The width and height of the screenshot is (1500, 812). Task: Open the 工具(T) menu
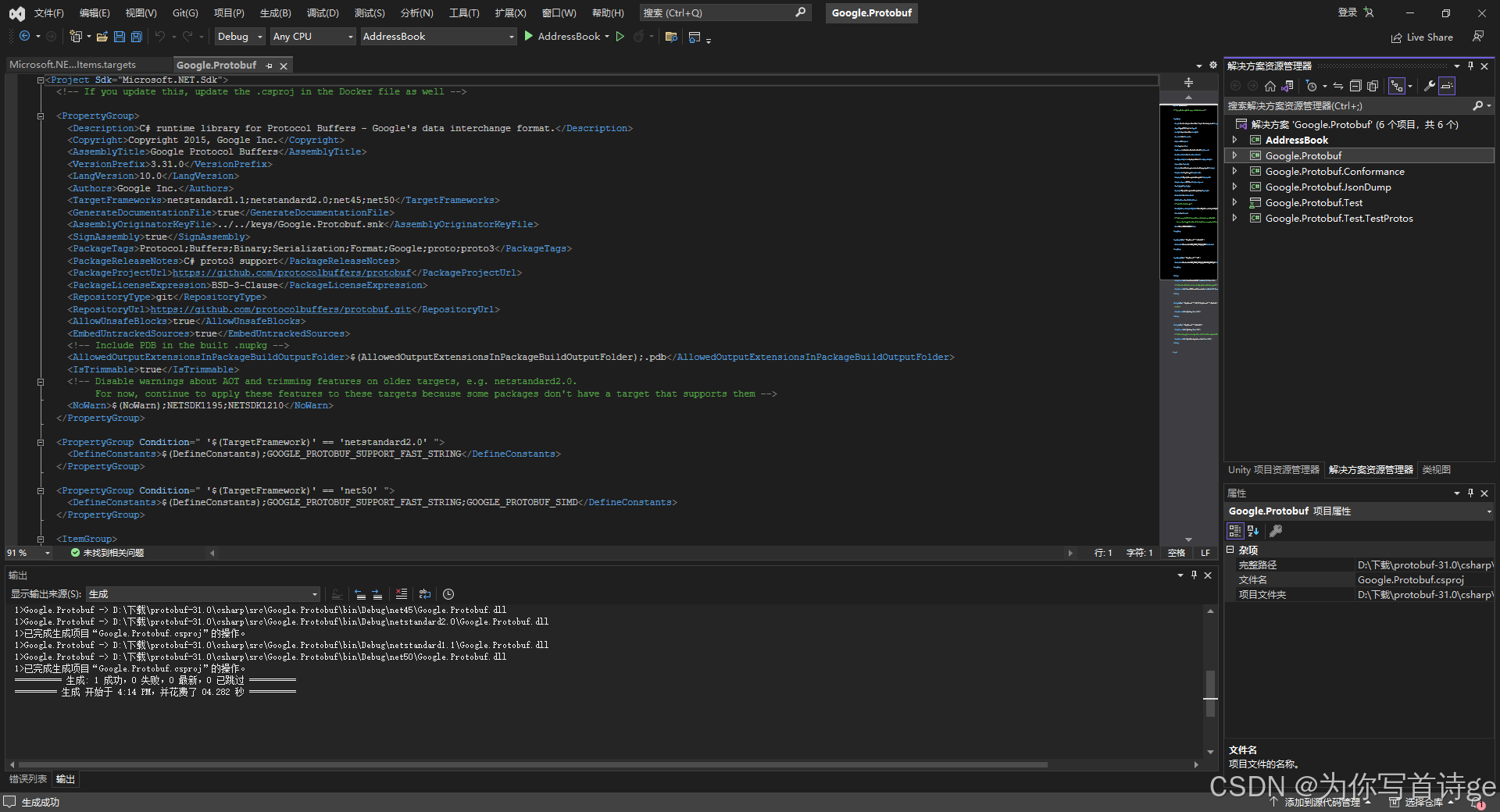(464, 13)
